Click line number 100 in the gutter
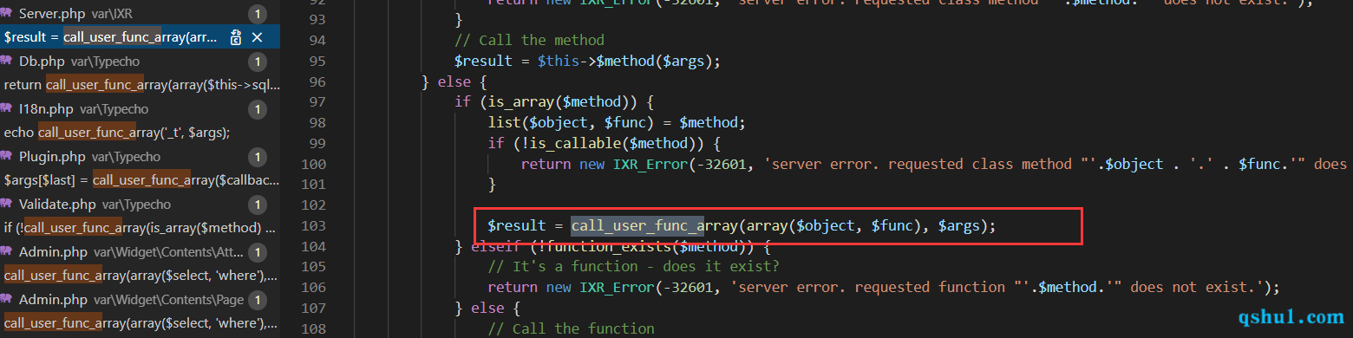 pos(313,164)
